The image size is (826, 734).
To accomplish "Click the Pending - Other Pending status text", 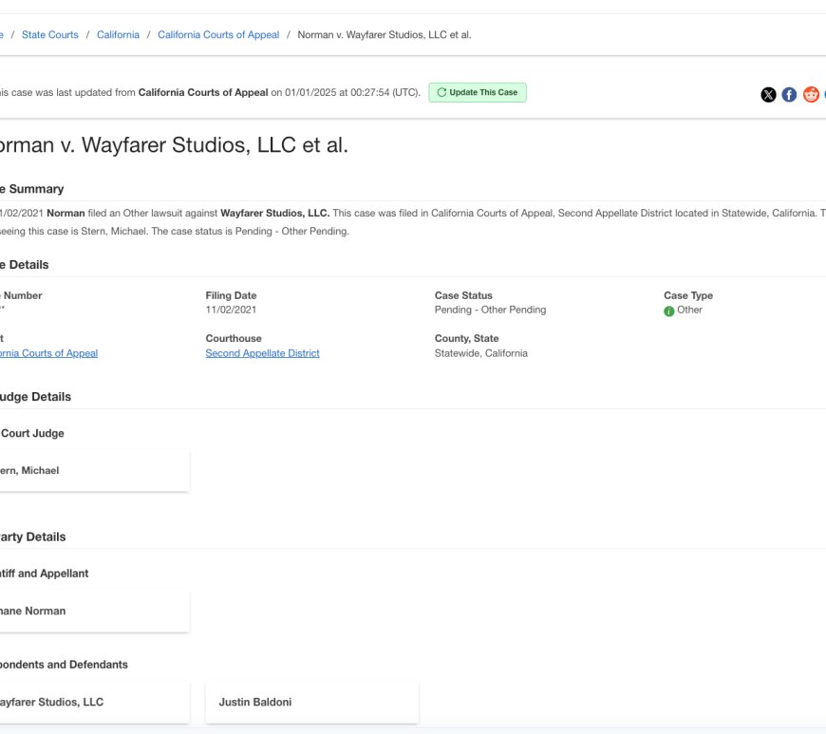I will (490, 310).
